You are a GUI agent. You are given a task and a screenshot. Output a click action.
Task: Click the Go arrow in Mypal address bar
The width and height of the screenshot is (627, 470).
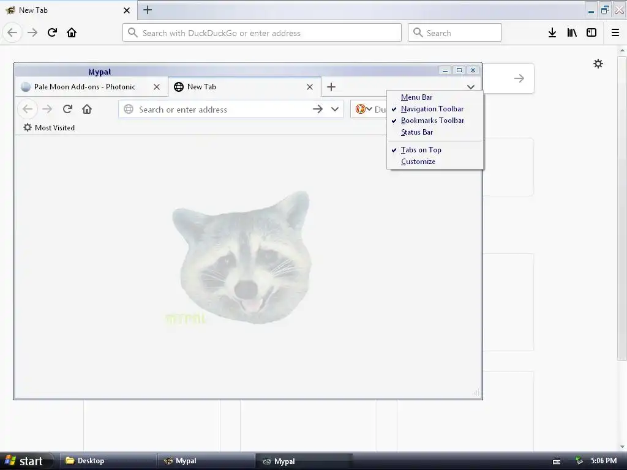pos(318,109)
